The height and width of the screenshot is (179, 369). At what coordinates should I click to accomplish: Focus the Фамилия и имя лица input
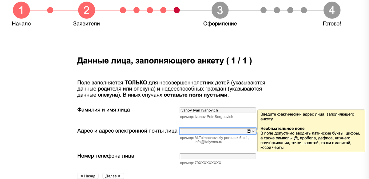(218, 110)
